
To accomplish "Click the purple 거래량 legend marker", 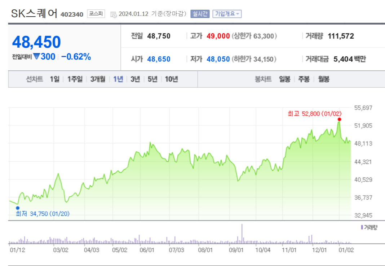I will click(362, 227).
